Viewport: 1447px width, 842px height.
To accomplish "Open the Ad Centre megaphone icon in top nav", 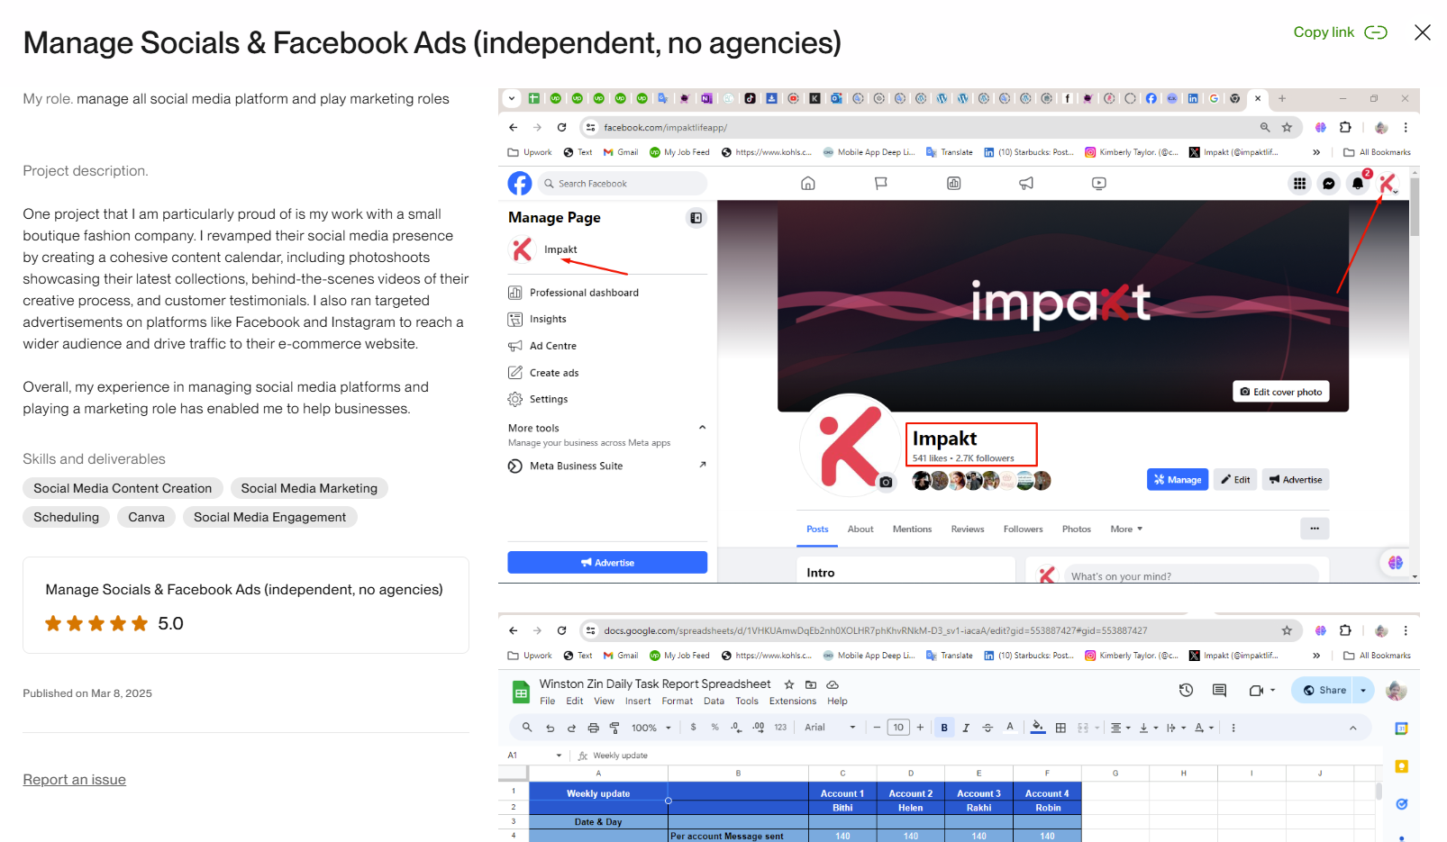I will [1026, 184].
